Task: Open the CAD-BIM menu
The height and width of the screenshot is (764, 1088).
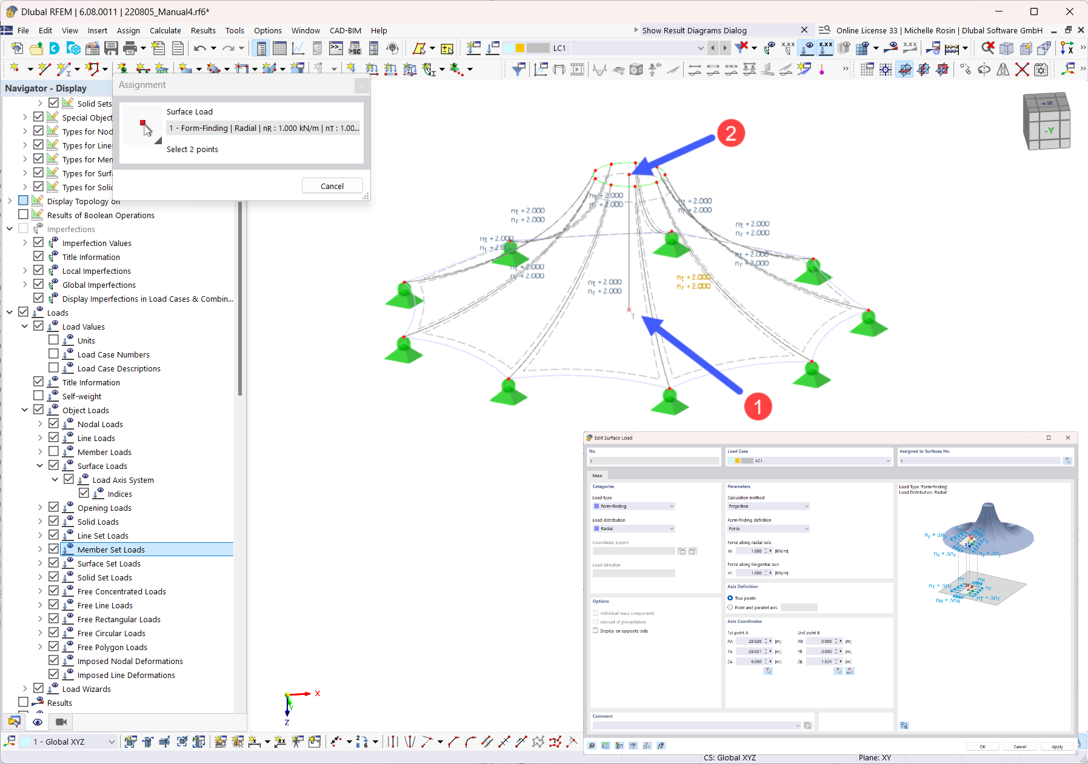Action: (x=345, y=30)
